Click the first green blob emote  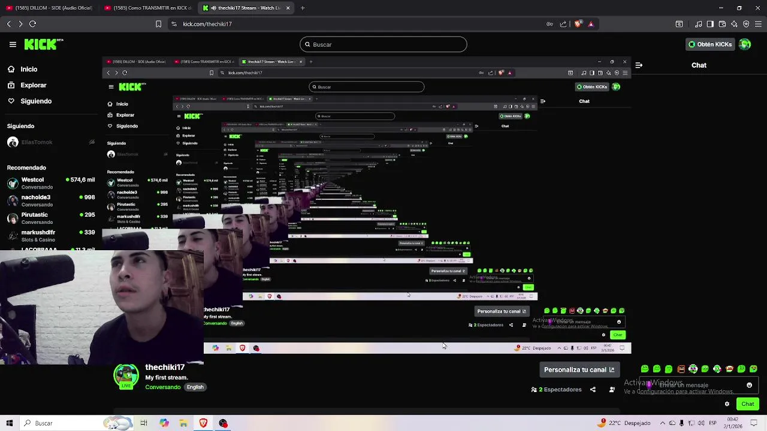645,369
